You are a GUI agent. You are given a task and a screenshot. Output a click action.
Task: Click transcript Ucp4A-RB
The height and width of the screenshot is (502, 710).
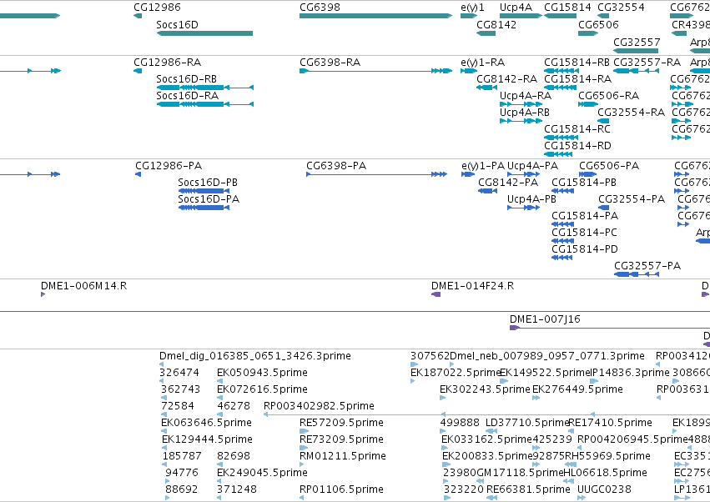pyautogui.click(x=521, y=121)
